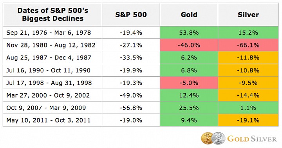Select the May 10, 2011 date row
Screen dimensions: 282x148
[52, 120]
